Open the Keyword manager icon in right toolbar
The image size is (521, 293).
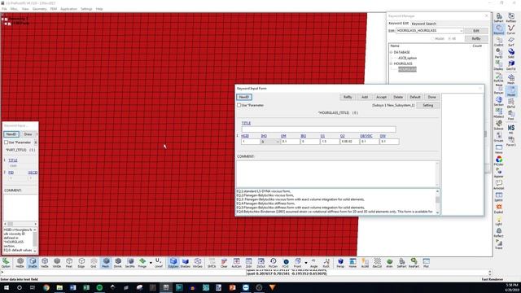(499, 29)
